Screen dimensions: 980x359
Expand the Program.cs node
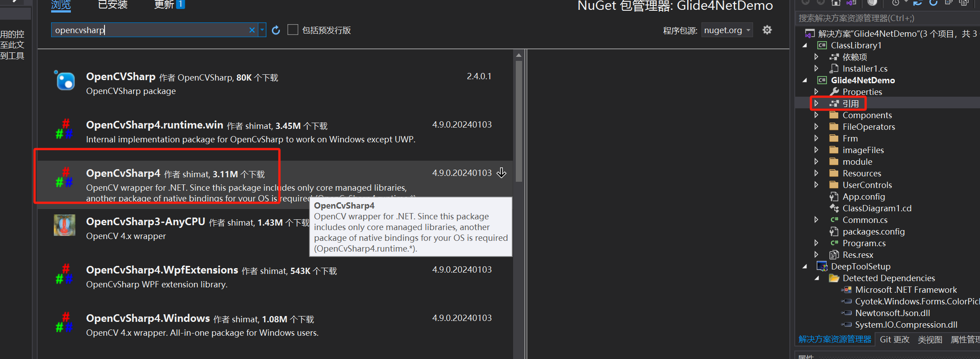816,243
